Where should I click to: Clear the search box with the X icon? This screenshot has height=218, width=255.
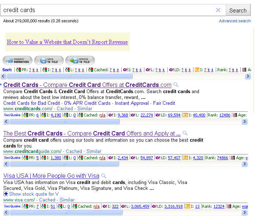[218, 10]
